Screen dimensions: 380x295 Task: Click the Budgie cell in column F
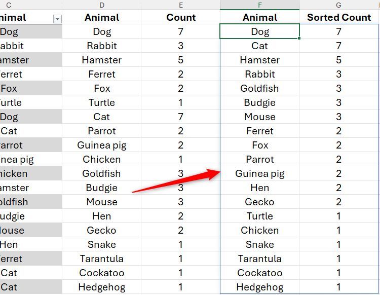coord(260,102)
